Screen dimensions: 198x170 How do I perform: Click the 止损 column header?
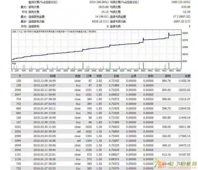point(134,76)
